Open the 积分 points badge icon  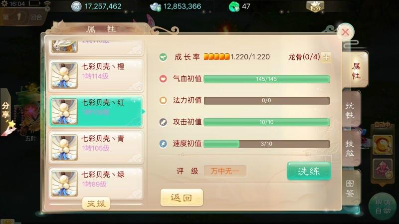click(x=315, y=6)
